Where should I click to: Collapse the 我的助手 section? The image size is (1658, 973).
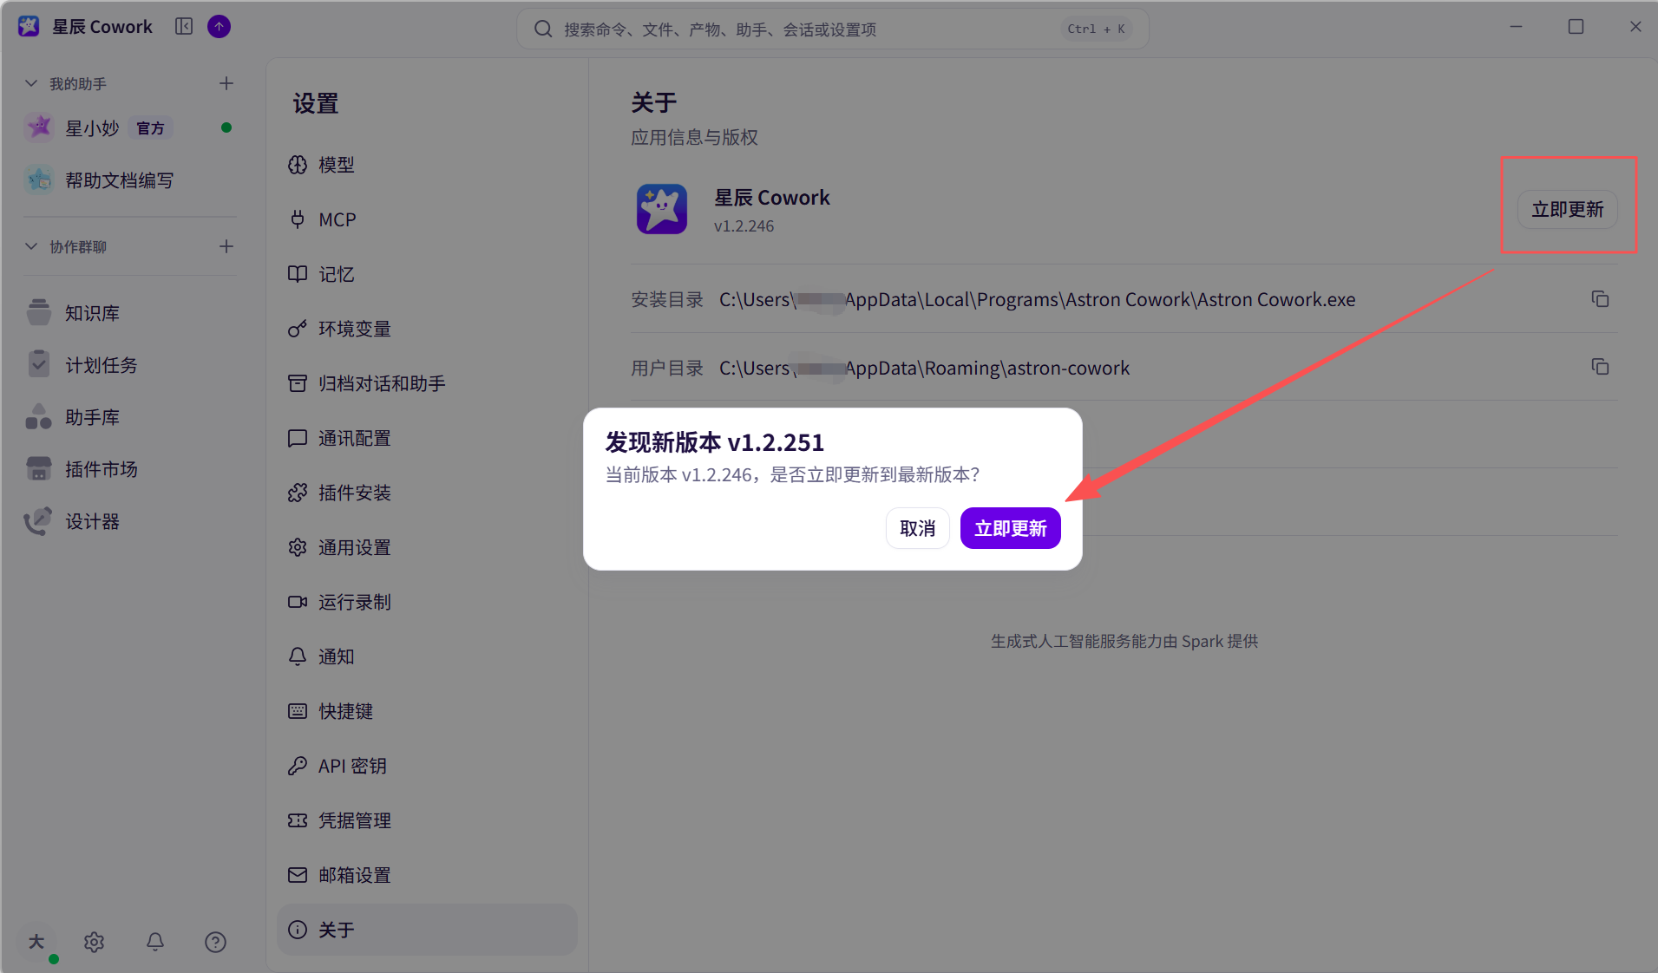[x=31, y=83]
